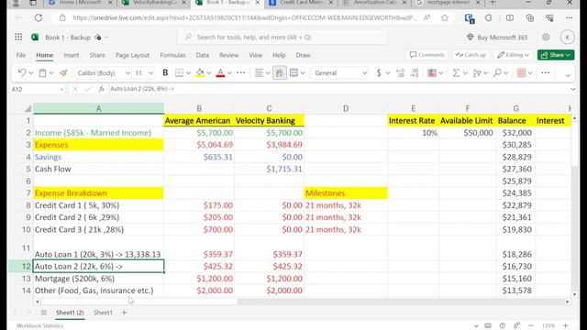Open the File menu
Viewport: 587px width, 330px height.
point(21,55)
